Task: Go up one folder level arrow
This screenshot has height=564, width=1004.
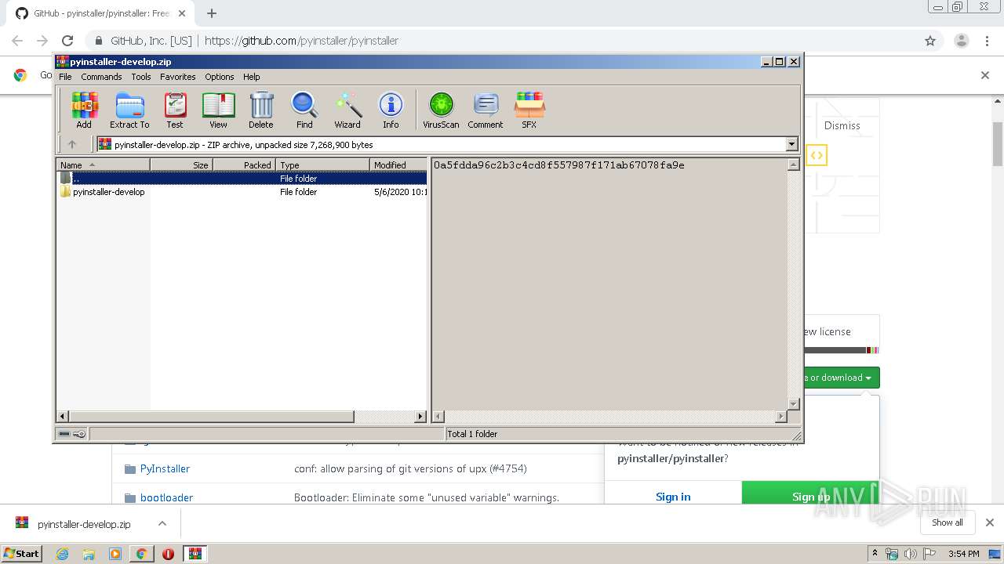Action: coord(72,144)
